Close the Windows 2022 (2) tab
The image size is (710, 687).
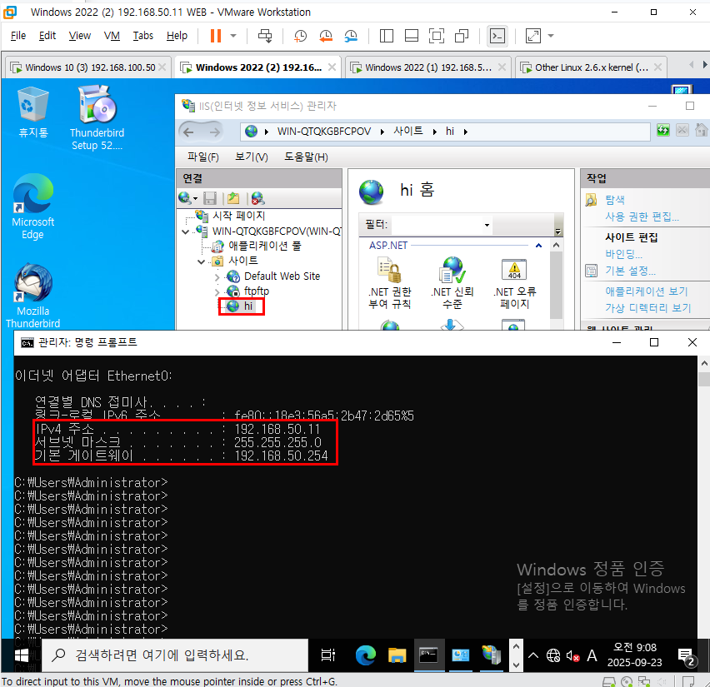pyautogui.click(x=332, y=67)
